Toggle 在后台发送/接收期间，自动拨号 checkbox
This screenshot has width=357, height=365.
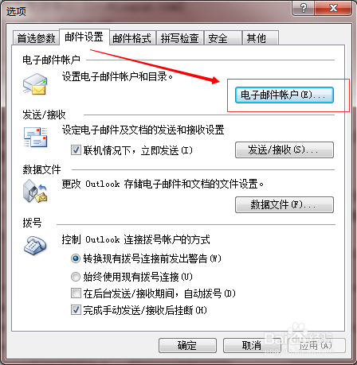click(x=76, y=293)
